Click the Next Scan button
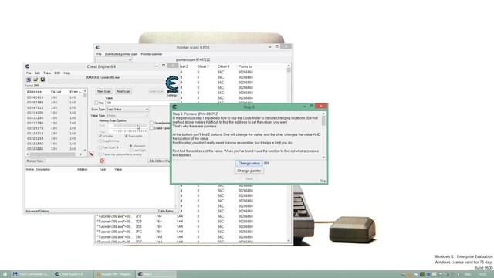The height and width of the screenshot is (278, 494). (x=123, y=91)
